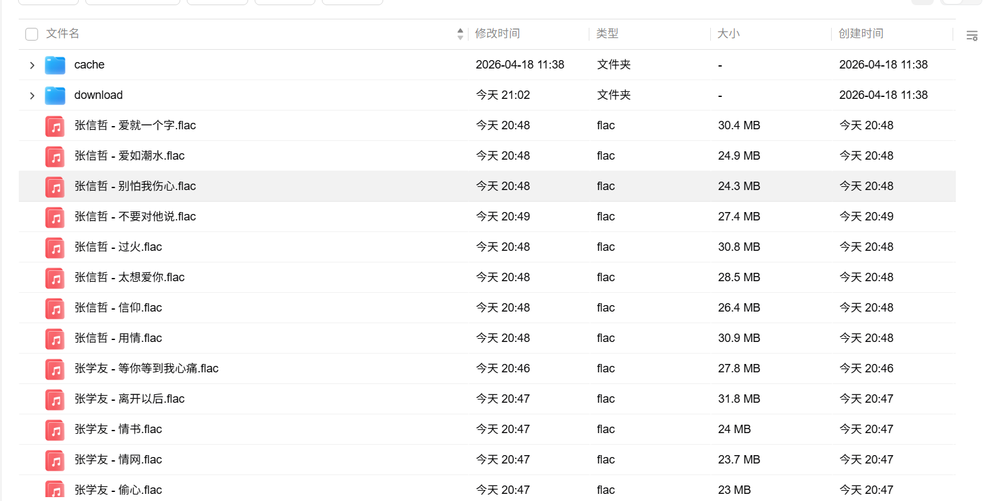
Task: Click the download folder's created time "2026-04-18 11:38"
Action: [x=883, y=95]
